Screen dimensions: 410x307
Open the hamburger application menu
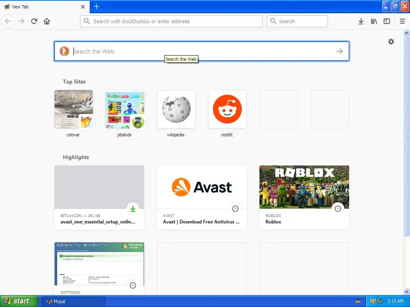coord(402,21)
